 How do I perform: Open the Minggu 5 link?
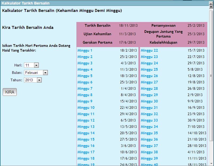coord(85,76)
